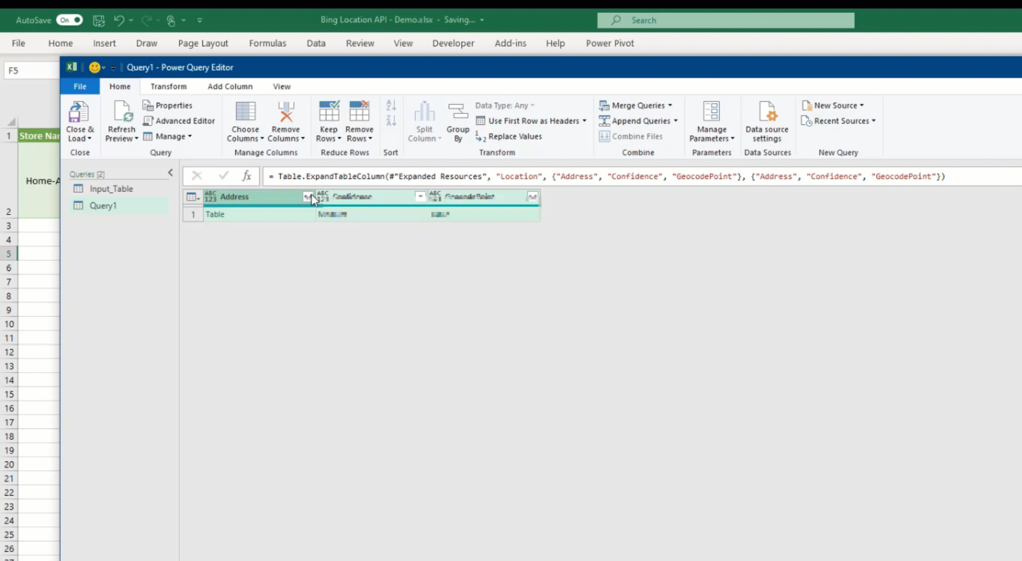Open Excel Power Pivot tab
1022x561 pixels.
point(610,43)
